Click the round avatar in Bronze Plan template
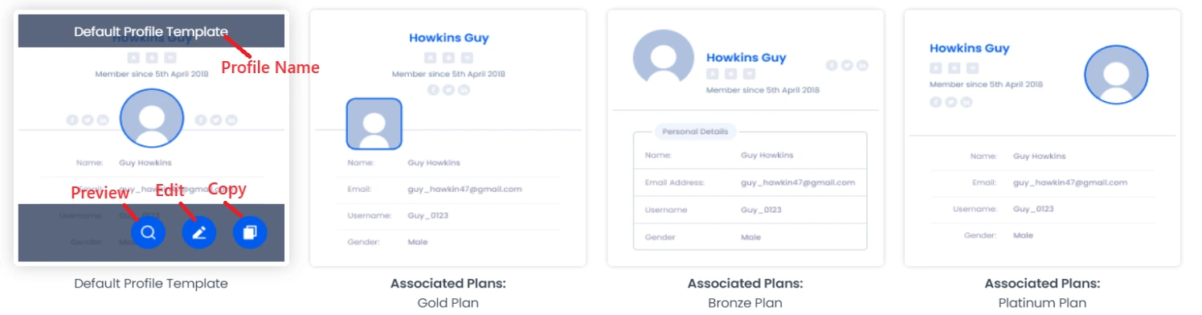Viewport: 1202px width, 315px height. click(x=664, y=57)
